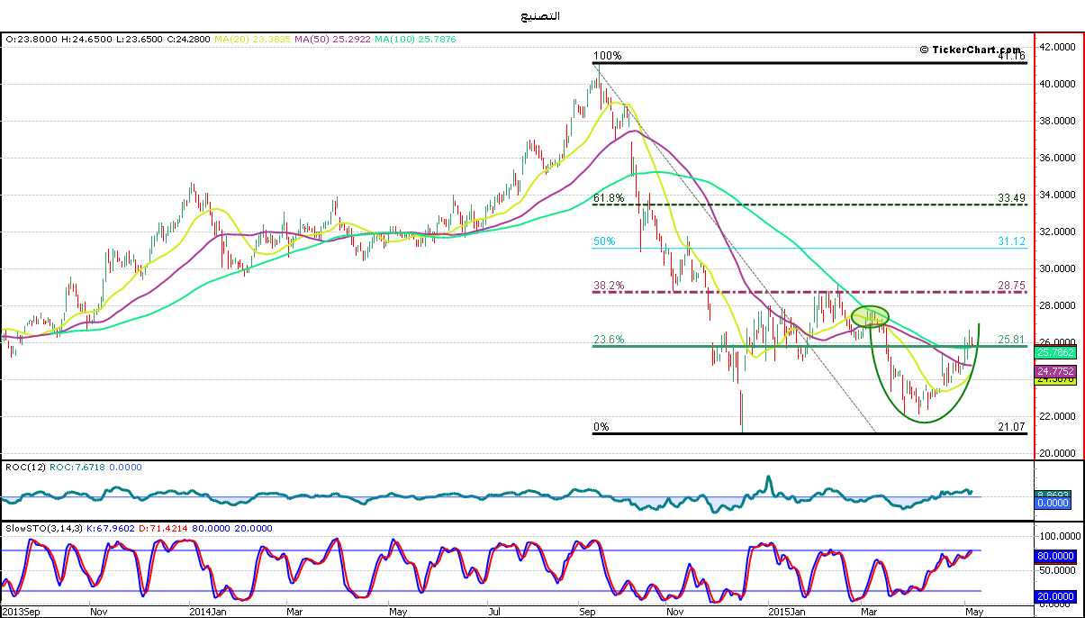The width and height of the screenshot is (1085, 618).
Task: Select the 100% Fibonacci top label
Action: point(607,56)
